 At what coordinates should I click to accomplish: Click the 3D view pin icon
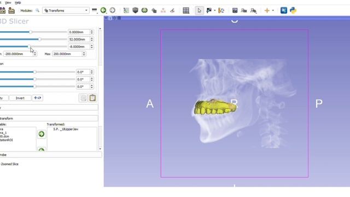pos(106,18)
